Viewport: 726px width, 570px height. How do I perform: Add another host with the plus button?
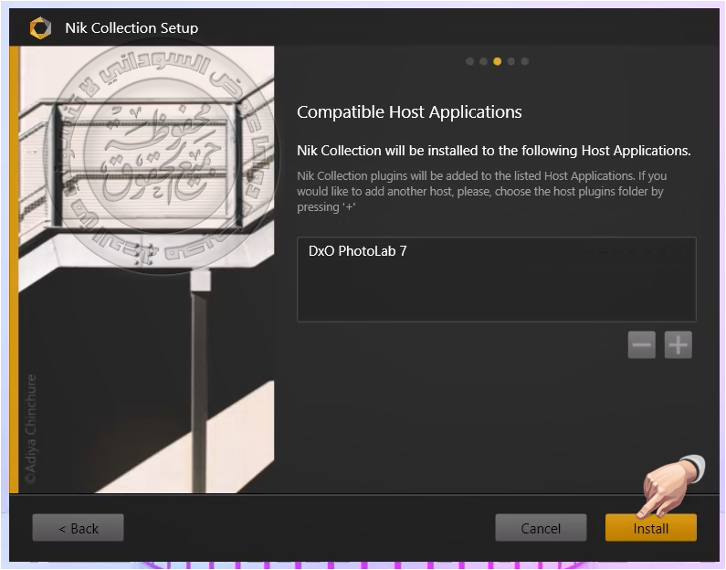[x=678, y=344]
